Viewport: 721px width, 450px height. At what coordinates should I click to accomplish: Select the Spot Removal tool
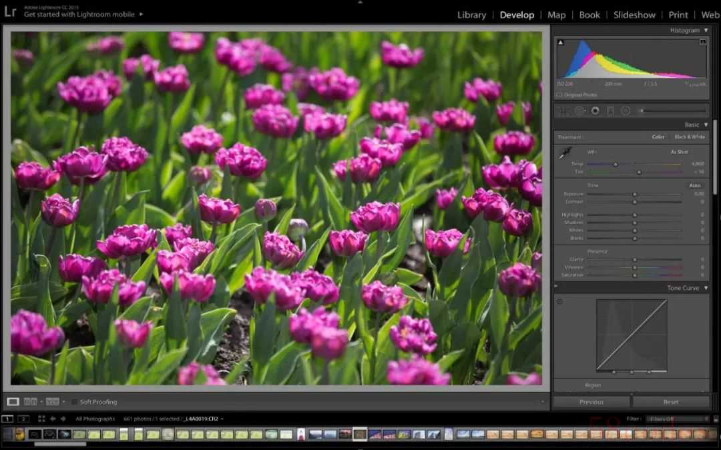click(x=579, y=111)
